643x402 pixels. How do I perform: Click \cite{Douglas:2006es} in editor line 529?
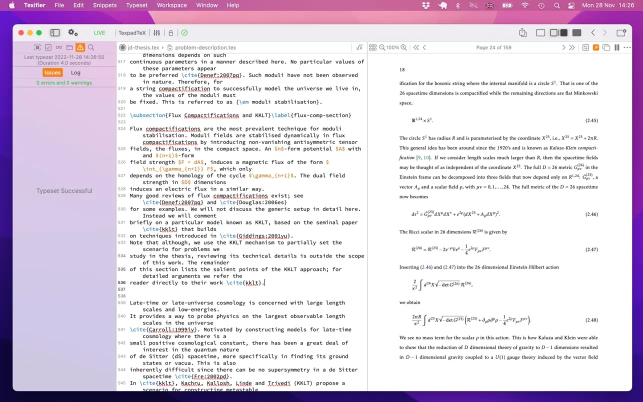point(254,202)
